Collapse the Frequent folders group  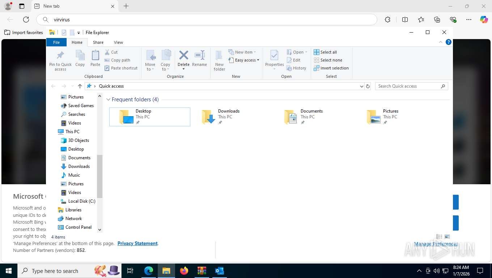click(108, 100)
